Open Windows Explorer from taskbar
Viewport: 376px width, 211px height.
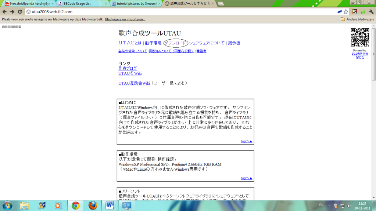tap(25, 205)
